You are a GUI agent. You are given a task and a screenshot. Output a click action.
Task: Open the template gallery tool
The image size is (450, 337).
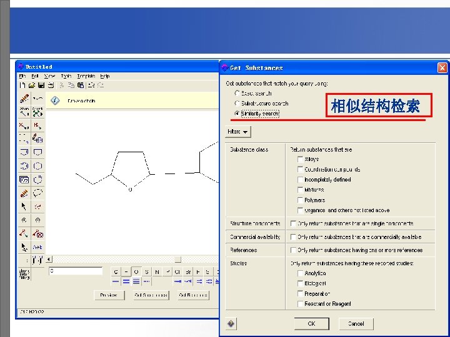[24, 180]
